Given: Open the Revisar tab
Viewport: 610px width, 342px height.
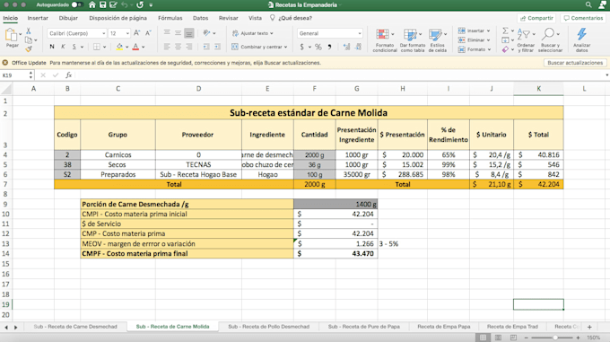Looking at the screenshot, I should pos(229,18).
